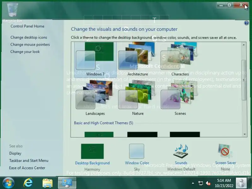Select the third black high contrast thumbnail
Screen dimensions: 252x189
[x=185, y=135]
